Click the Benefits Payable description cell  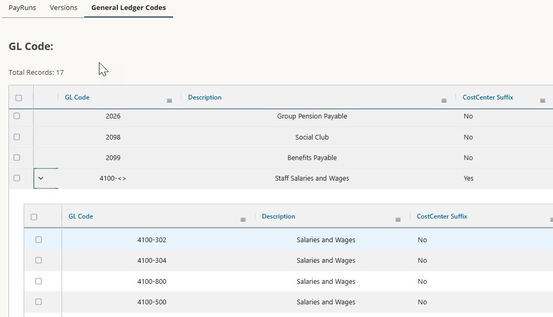pyautogui.click(x=312, y=158)
